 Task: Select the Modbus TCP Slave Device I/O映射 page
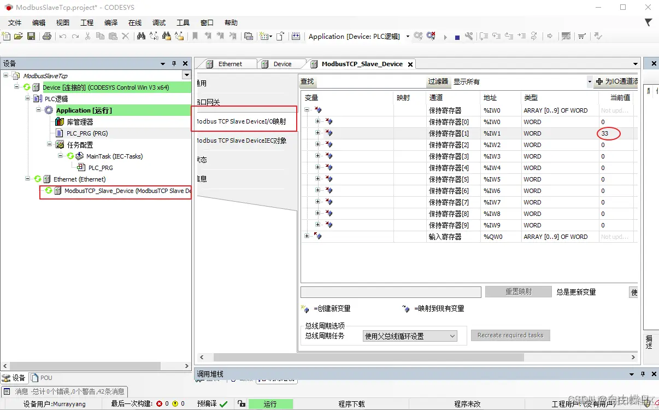tap(241, 121)
